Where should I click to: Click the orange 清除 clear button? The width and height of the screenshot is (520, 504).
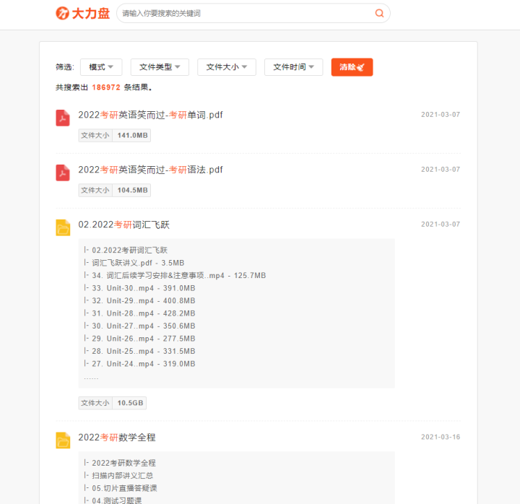pos(352,67)
